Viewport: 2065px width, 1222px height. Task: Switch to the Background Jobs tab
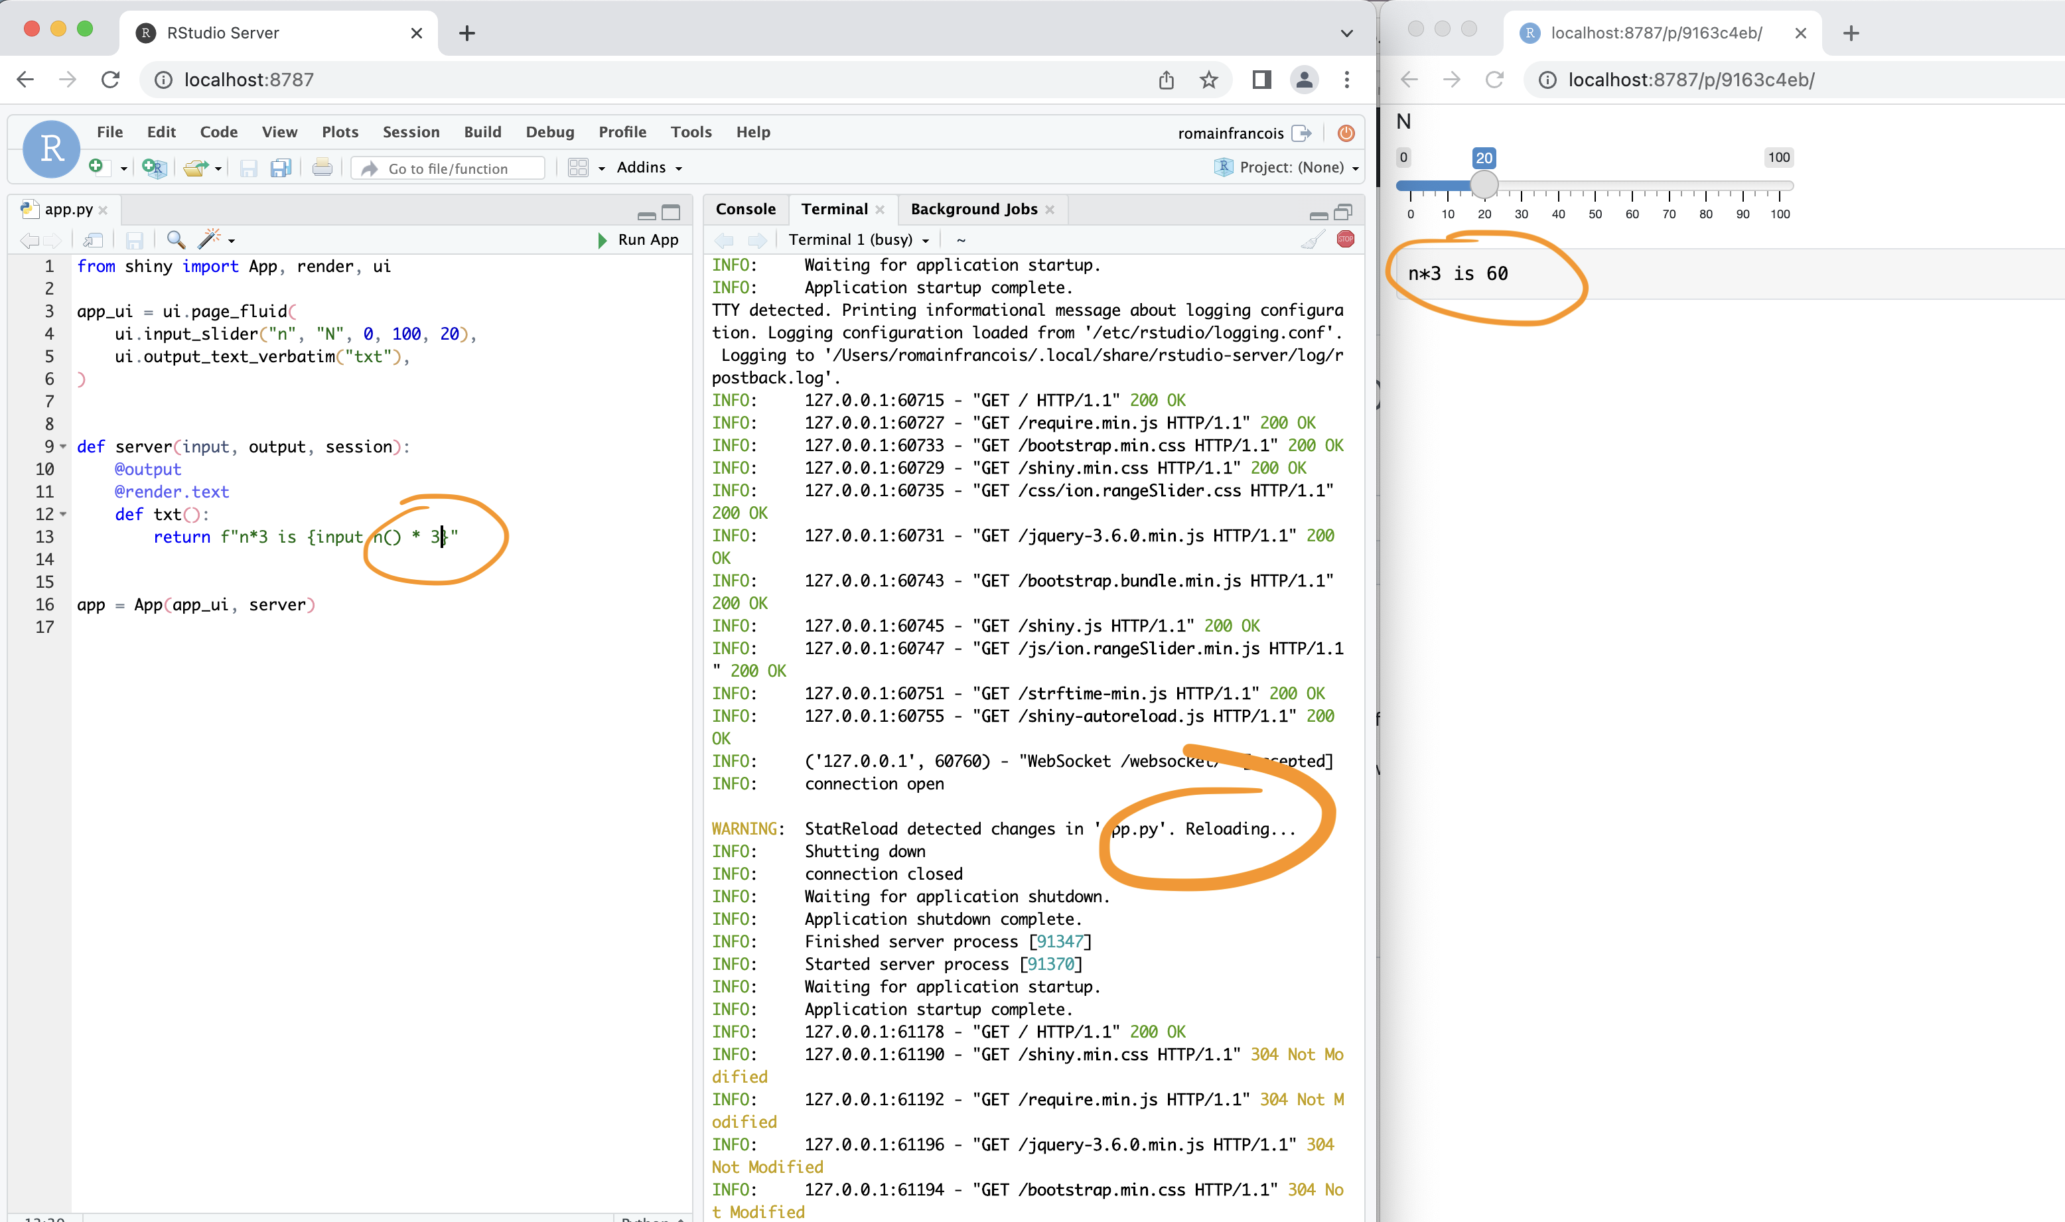(x=974, y=208)
